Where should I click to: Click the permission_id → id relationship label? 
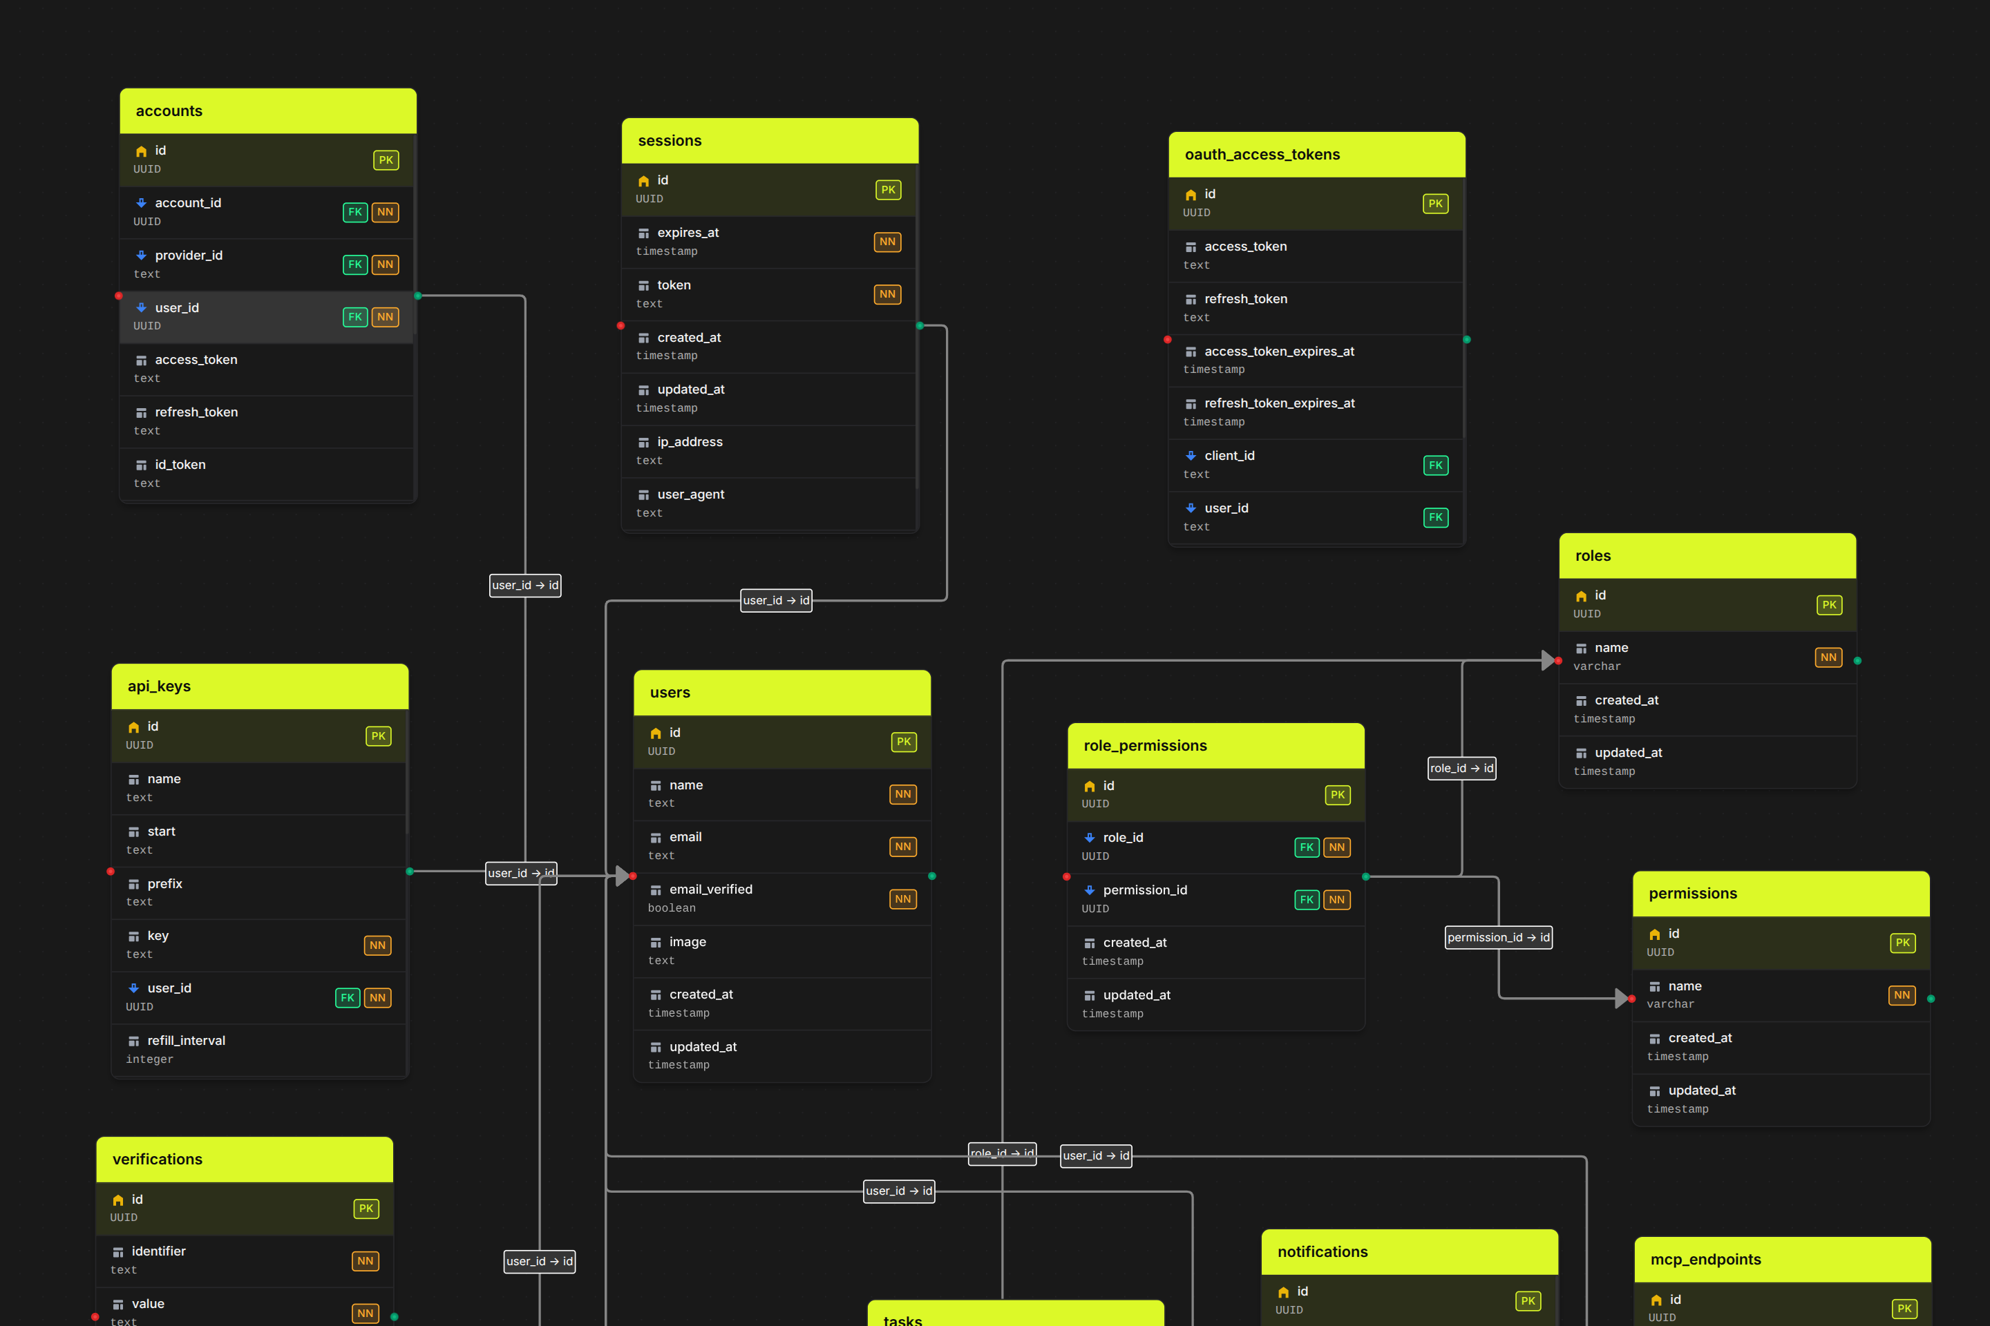coord(1499,937)
